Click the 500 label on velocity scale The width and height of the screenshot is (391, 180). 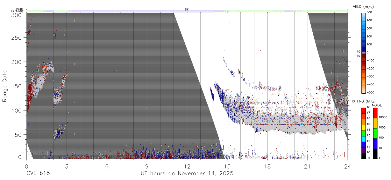coord(369,12)
